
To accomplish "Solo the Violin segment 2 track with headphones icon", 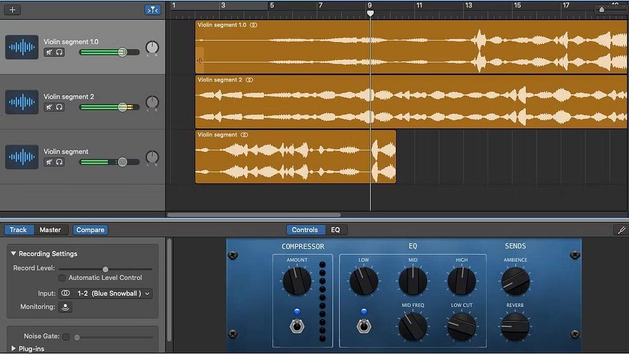I will 59,108.
